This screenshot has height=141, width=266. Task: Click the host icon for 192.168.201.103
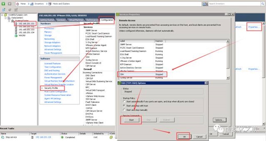[16, 30]
